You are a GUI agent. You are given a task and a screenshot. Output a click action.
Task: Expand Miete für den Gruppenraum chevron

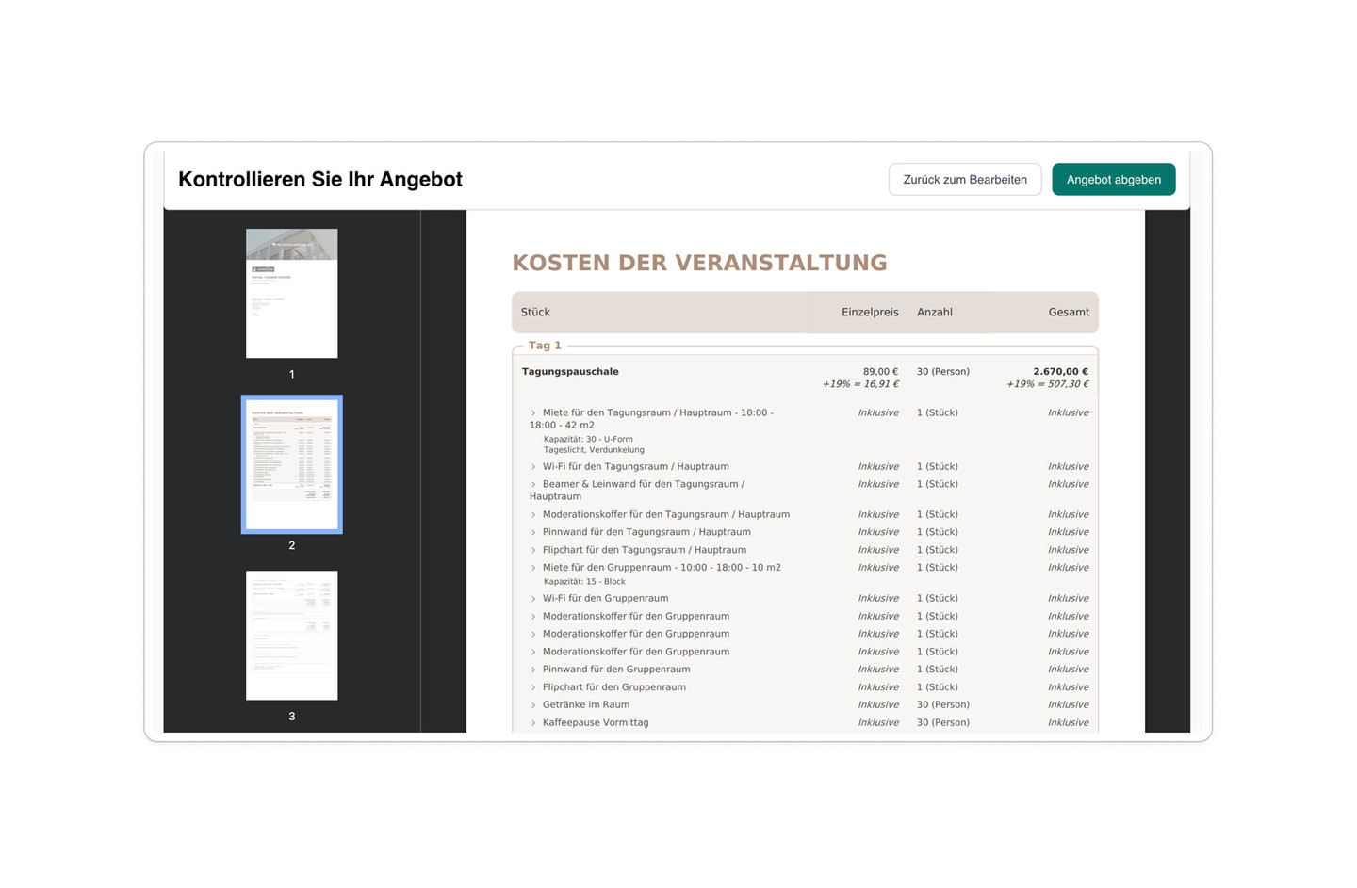tap(533, 568)
